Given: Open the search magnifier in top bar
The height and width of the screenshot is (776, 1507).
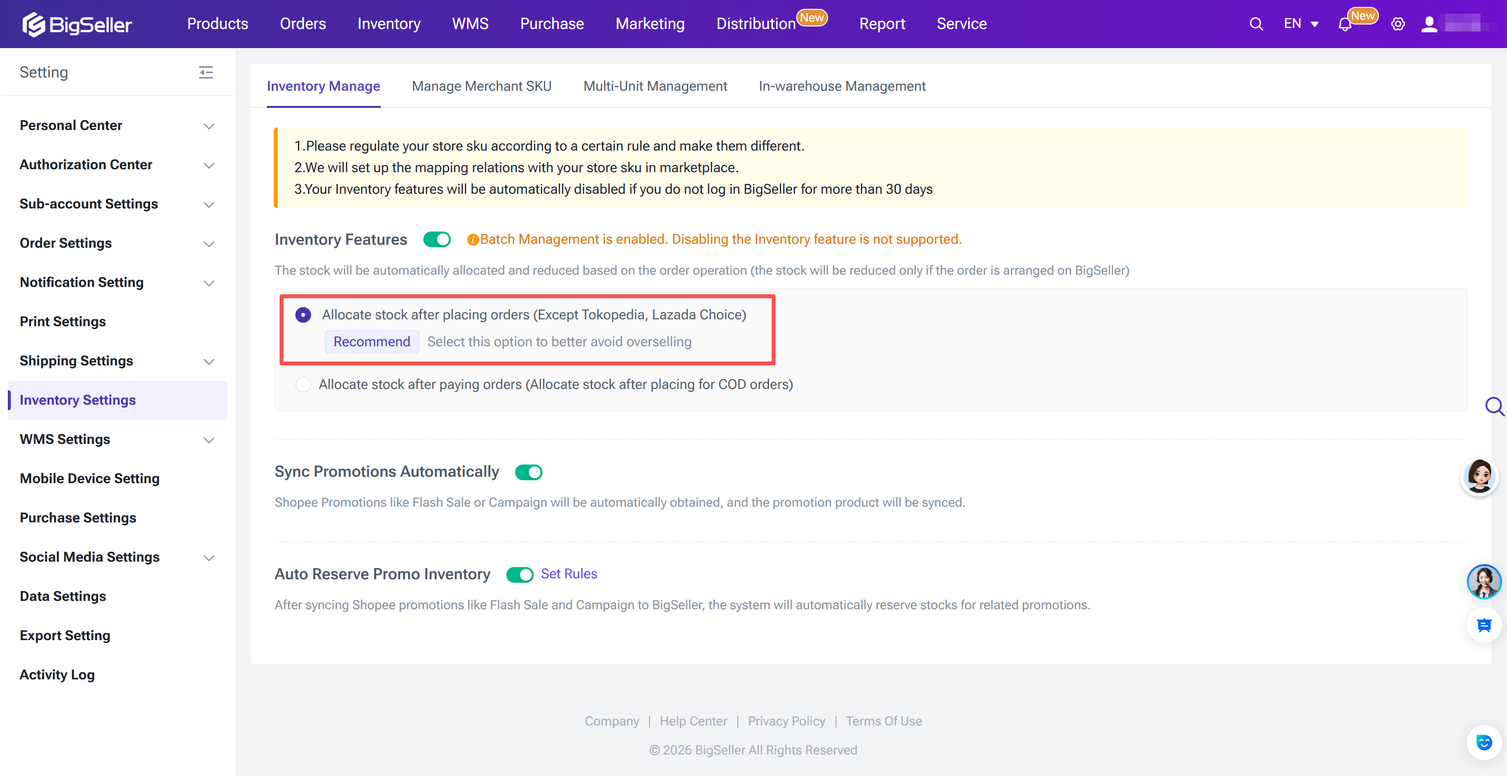Looking at the screenshot, I should pyautogui.click(x=1255, y=24).
